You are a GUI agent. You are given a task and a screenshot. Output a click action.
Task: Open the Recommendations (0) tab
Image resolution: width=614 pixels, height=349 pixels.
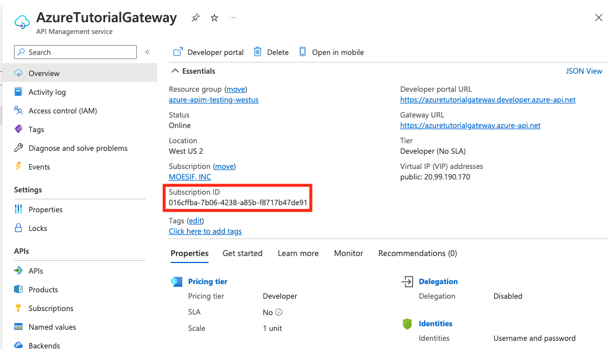[418, 253]
